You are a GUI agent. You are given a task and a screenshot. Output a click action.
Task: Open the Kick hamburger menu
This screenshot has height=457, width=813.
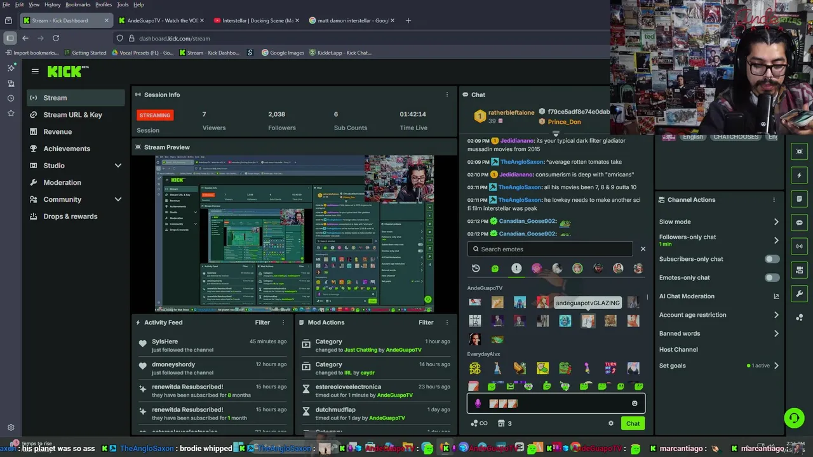(x=35, y=72)
